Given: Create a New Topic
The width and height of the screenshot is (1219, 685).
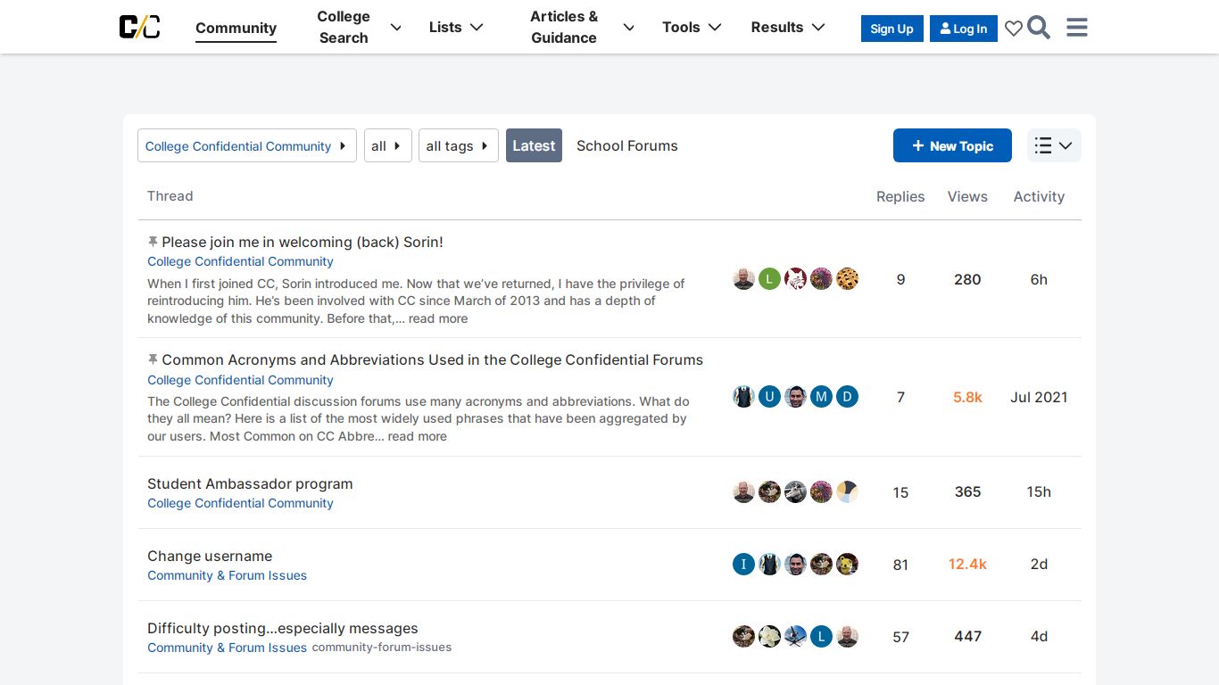Looking at the screenshot, I should pyautogui.click(x=952, y=145).
